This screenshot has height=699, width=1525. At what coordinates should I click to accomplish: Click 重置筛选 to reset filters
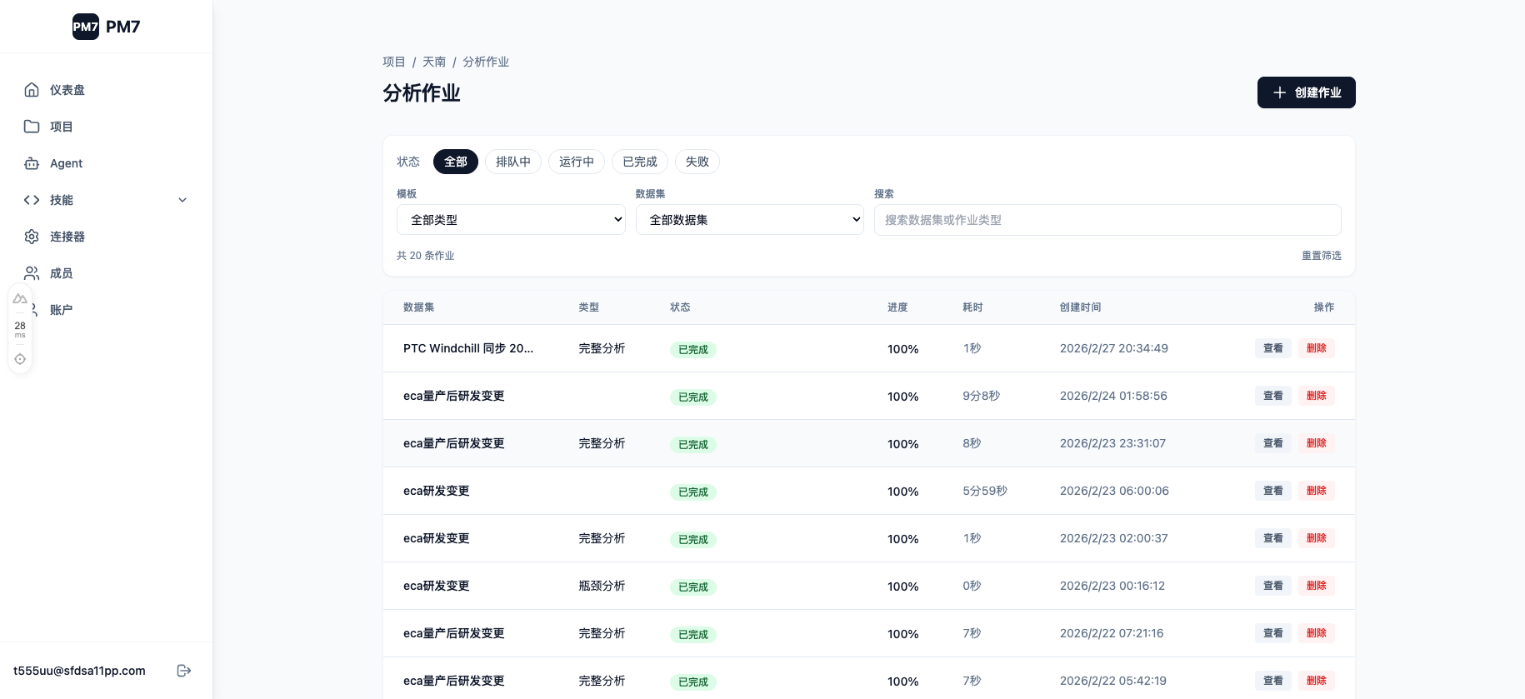click(x=1322, y=256)
